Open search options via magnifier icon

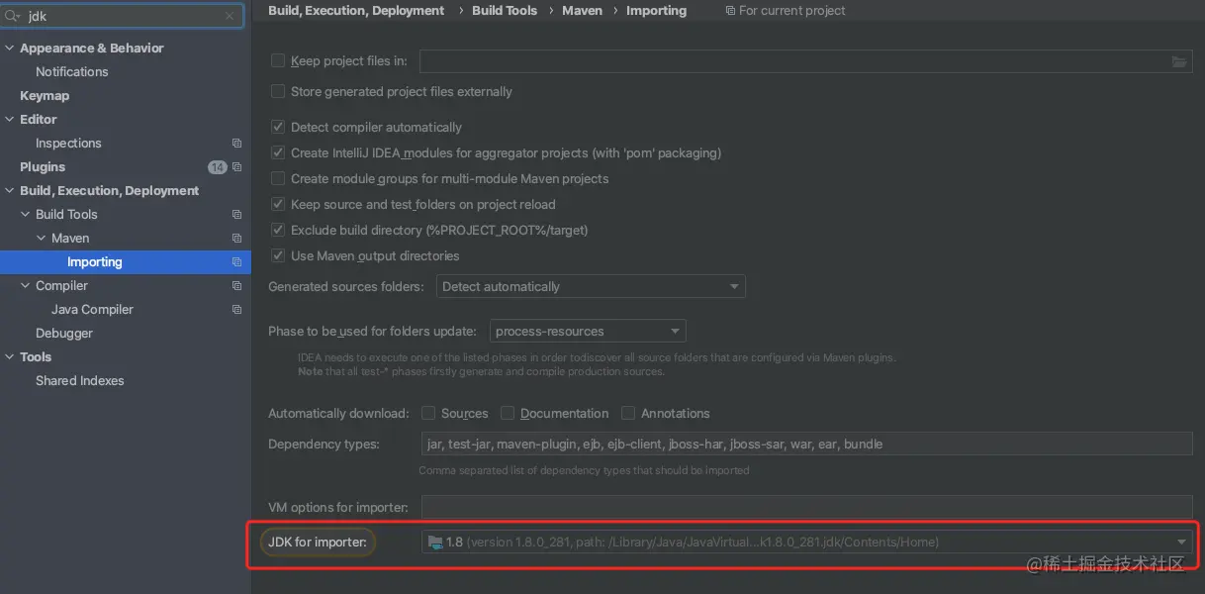pyautogui.click(x=14, y=16)
